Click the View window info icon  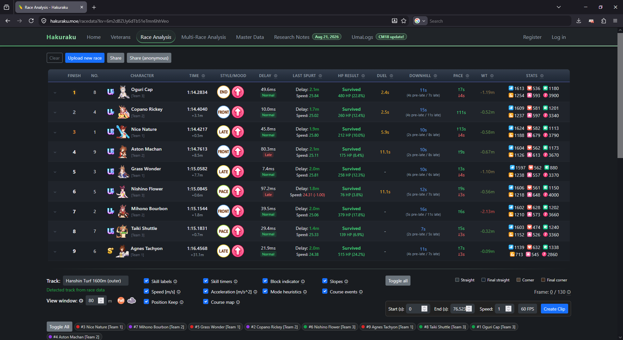[x=81, y=301]
